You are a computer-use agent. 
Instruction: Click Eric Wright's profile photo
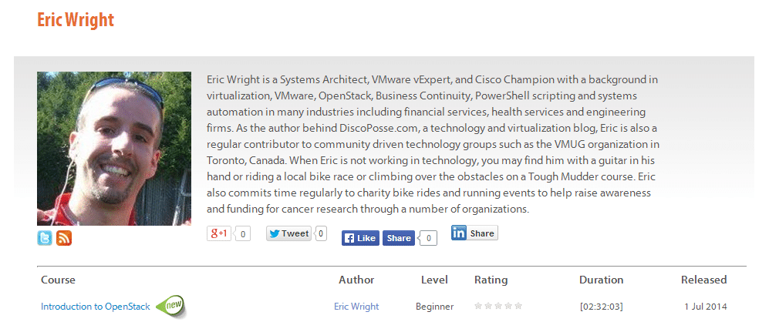[114, 149]
